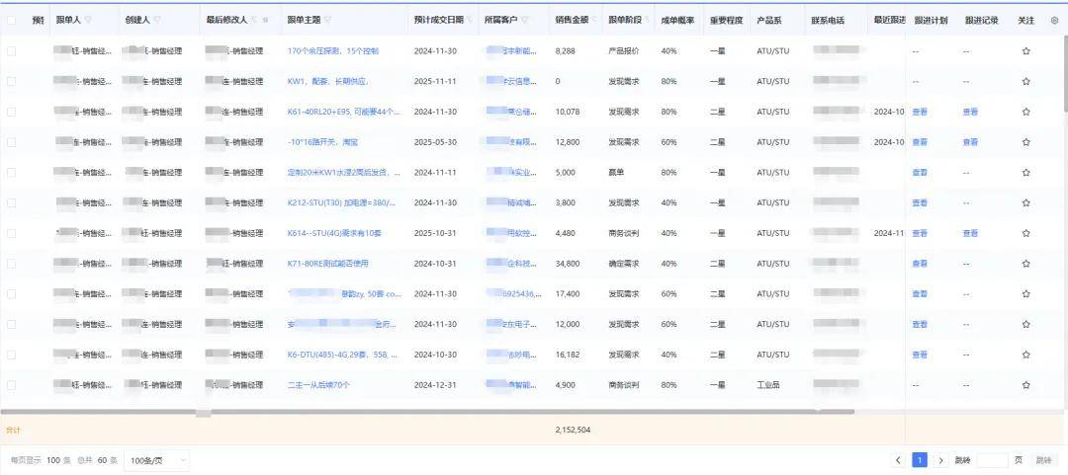1068x475 pixels.
Task: Expand filter on 跟单阶段 column header
Action: pyautogui.click(x=648, y=20)
